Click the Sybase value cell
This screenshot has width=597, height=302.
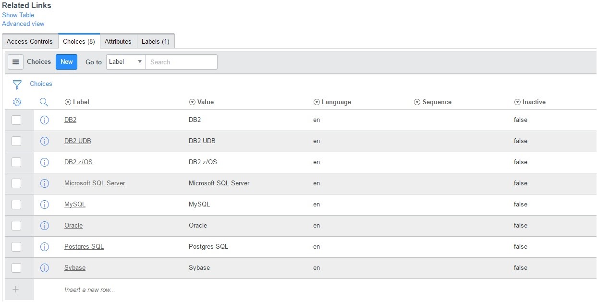point(199,267)
